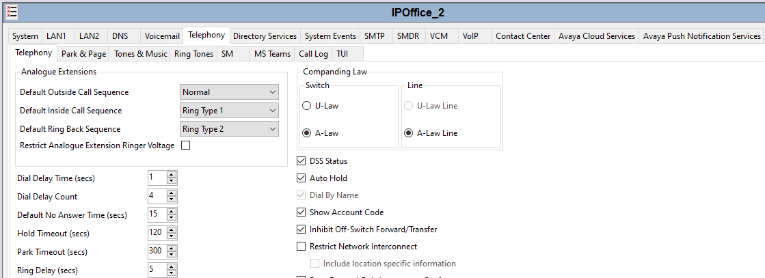Click the Park Timeout input field

[156, 251]
